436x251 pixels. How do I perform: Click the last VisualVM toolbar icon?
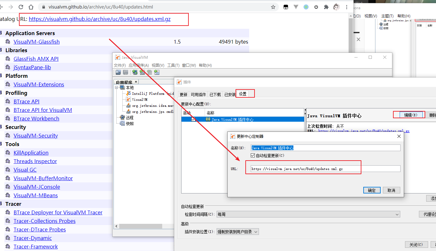(x=157, y=72)
